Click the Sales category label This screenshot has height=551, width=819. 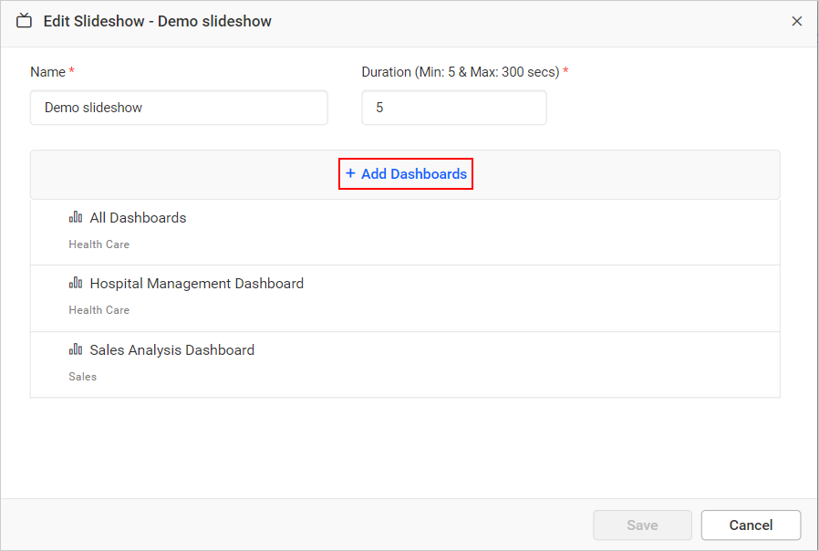(82, 376)
